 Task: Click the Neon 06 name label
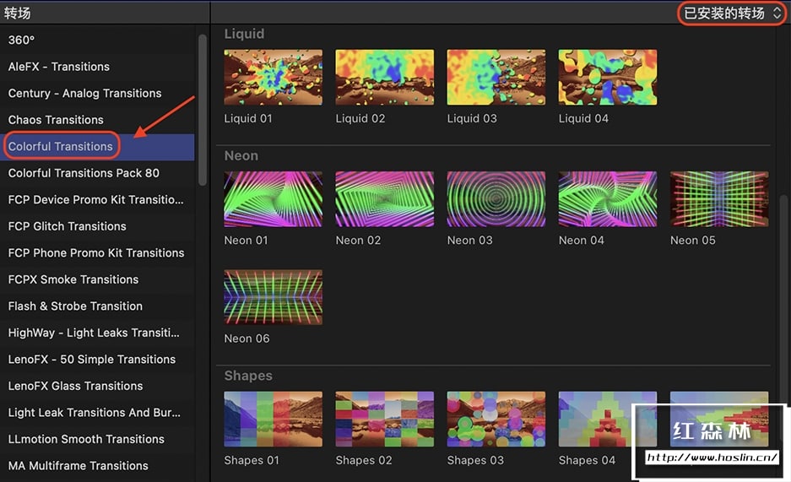tap(247, 338)
